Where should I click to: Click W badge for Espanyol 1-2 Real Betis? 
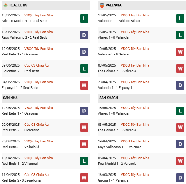coord(84,85)
